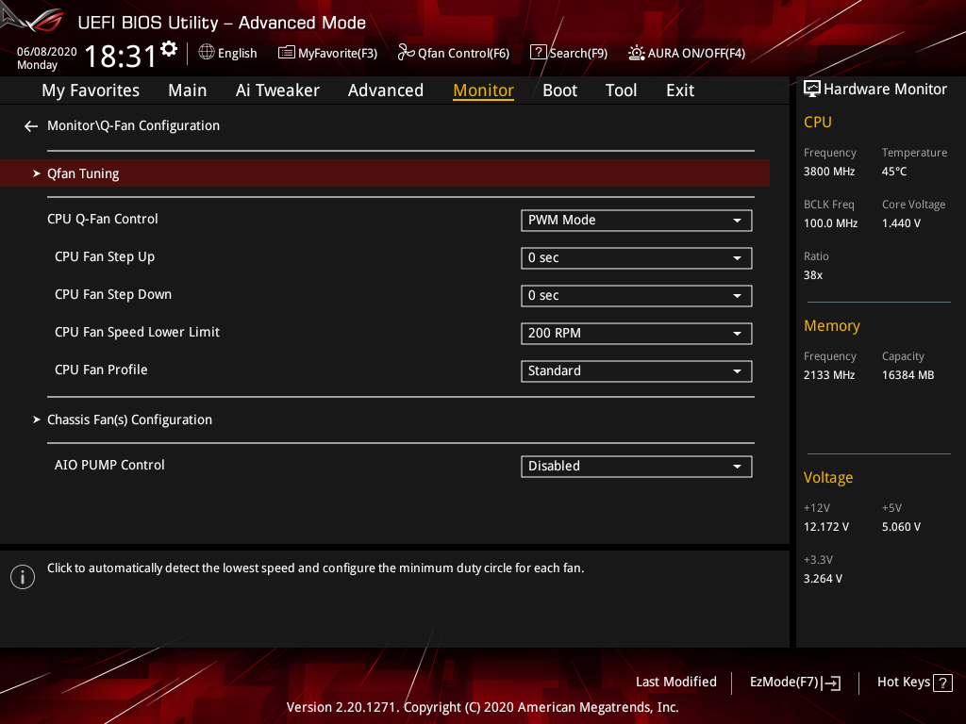Screen dimensions: 966x724
Task: Open the Boot tab
Action: (x=560, y=90)
